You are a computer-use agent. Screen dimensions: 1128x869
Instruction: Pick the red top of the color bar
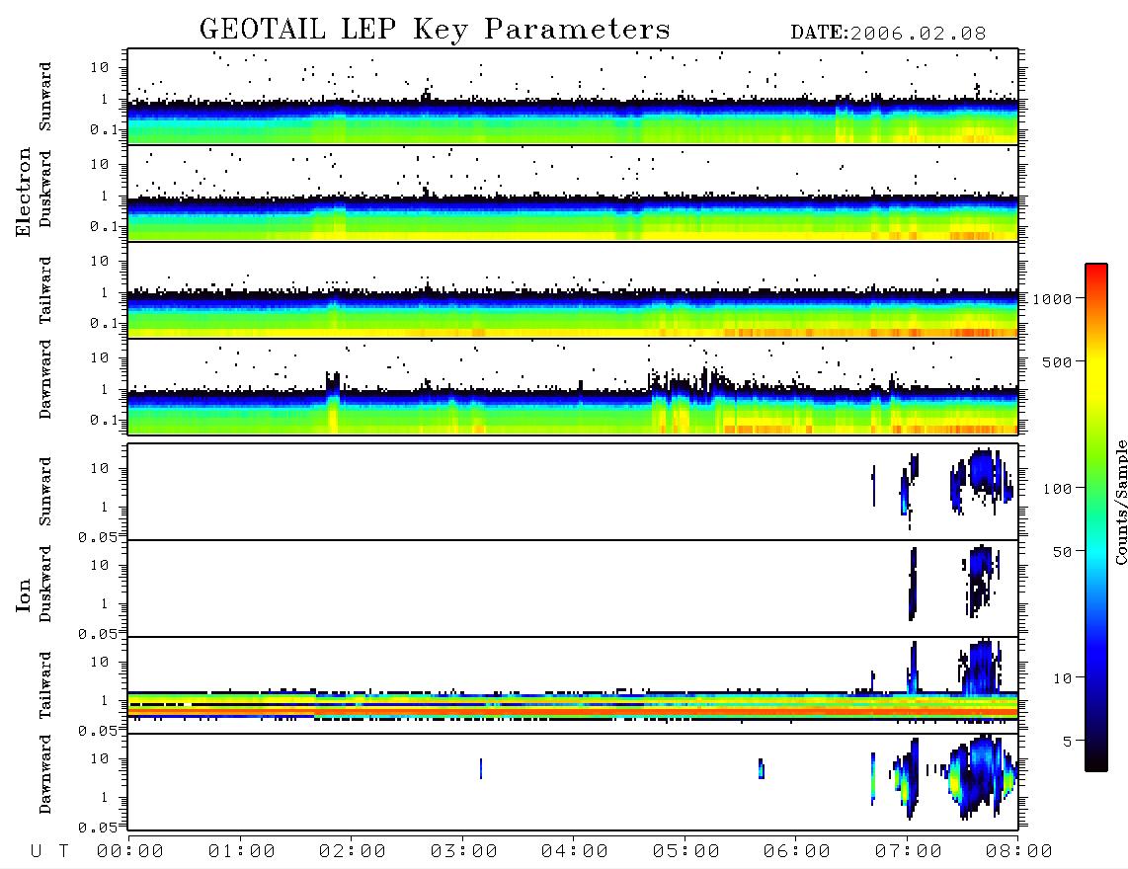tap(1096, 269)
